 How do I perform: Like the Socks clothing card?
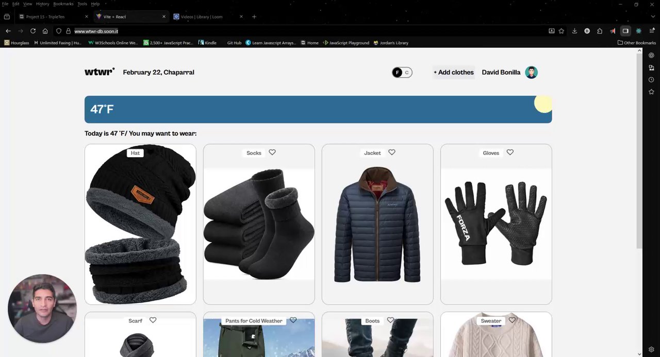tap(272, 152)
